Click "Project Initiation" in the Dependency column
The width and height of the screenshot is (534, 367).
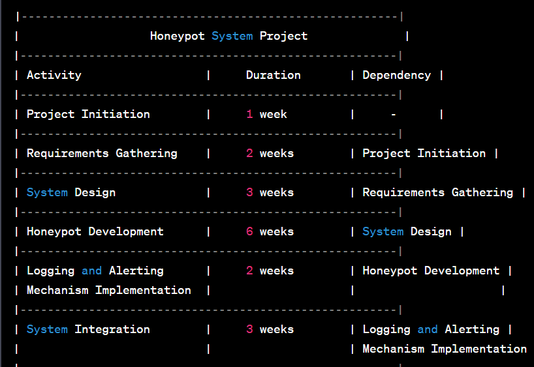[x=424, y=153]
